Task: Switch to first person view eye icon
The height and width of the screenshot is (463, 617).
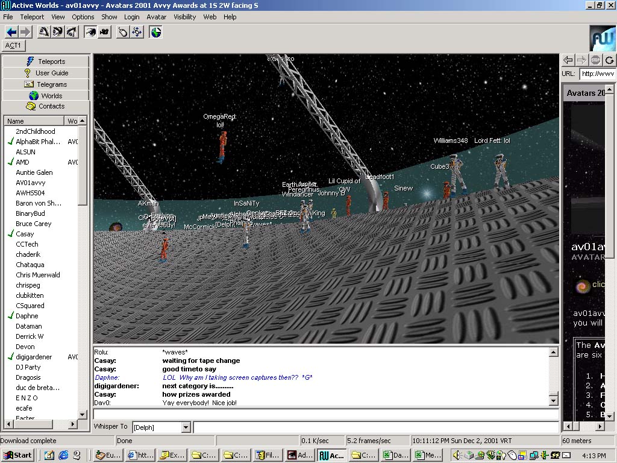Action: (x=90, y=32)
